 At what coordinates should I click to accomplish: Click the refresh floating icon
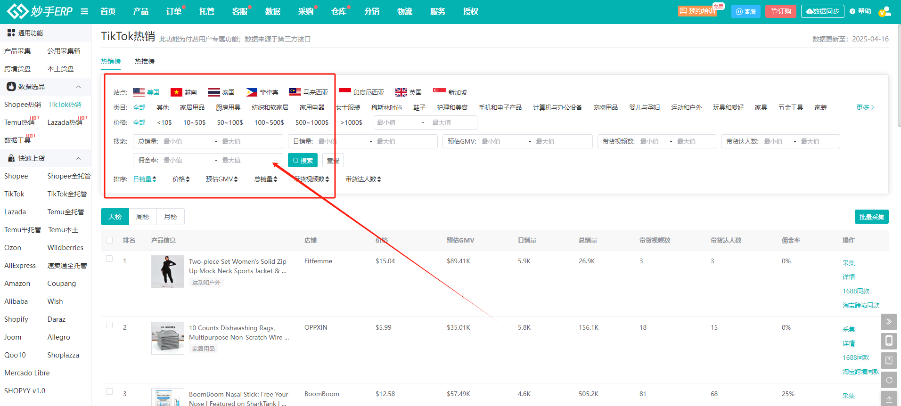(x=889, y=380)
